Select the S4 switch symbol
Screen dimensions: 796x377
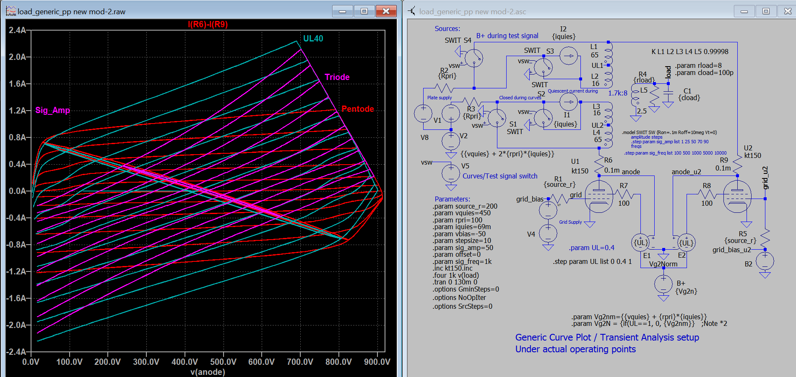pos(474,58)
